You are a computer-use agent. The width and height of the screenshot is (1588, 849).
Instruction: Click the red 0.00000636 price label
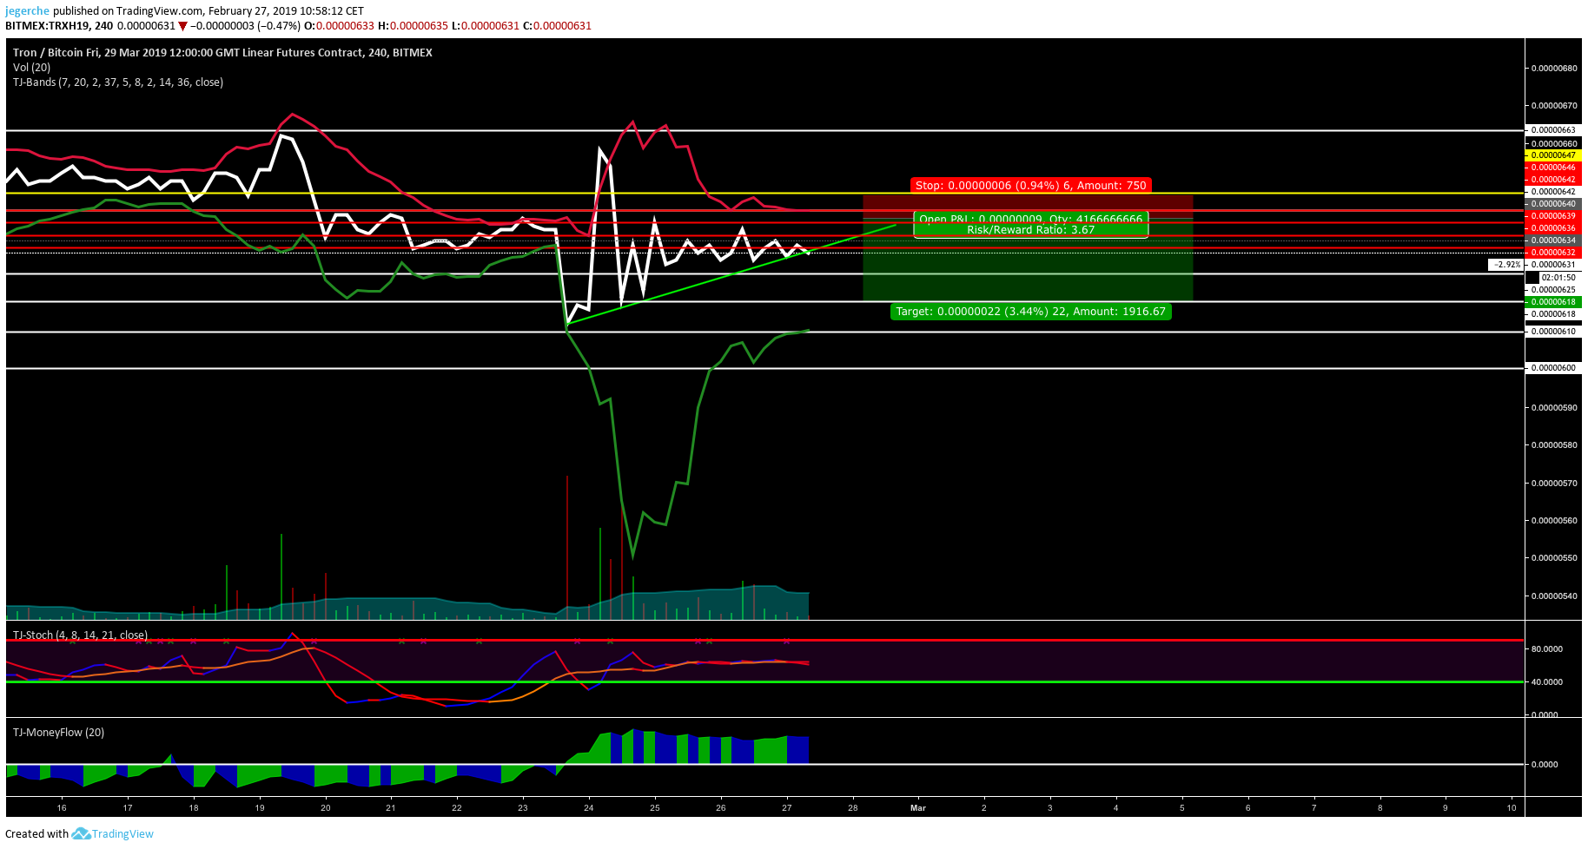1552,228
